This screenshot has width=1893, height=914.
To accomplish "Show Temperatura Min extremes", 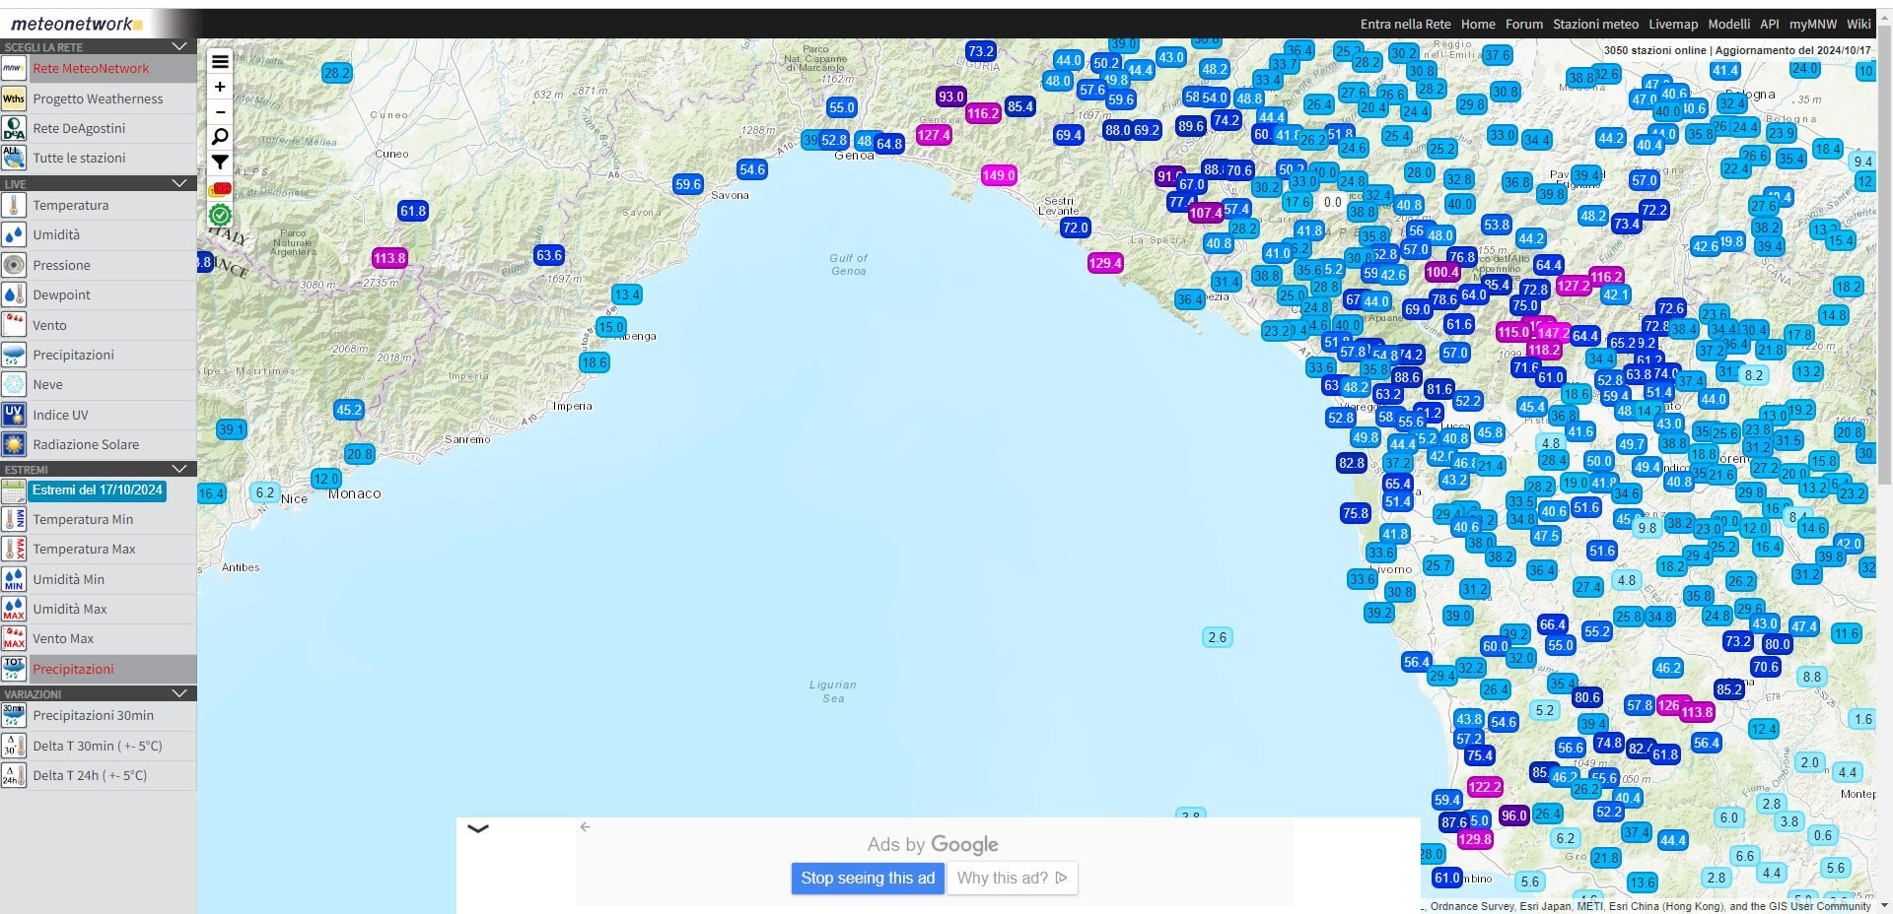I will tap(99, 519).
